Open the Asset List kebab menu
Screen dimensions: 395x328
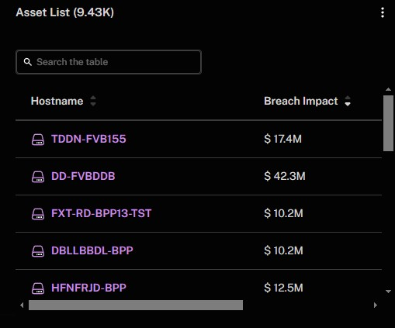[383, 12]
